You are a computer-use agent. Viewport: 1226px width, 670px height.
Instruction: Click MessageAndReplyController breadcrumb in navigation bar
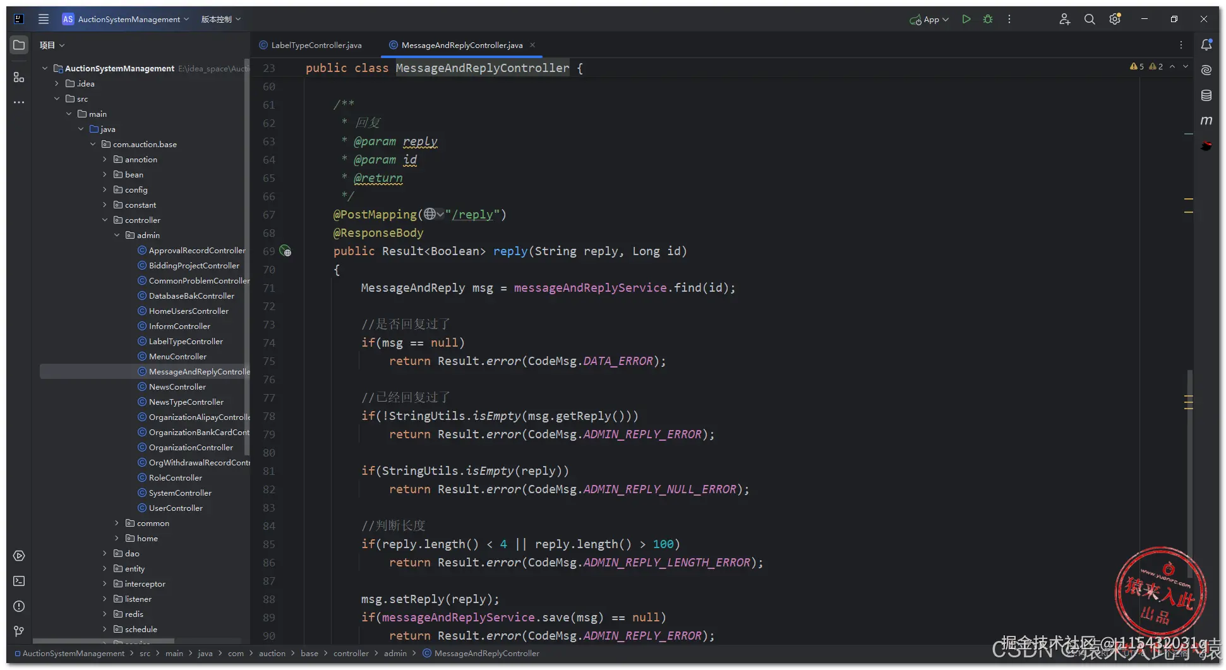pyautogui.click(x=481, y=654)
